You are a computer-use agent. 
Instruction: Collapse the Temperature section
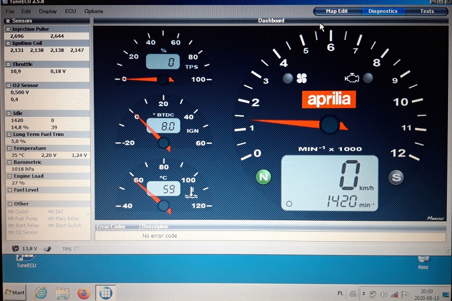(x=9, y=149)
